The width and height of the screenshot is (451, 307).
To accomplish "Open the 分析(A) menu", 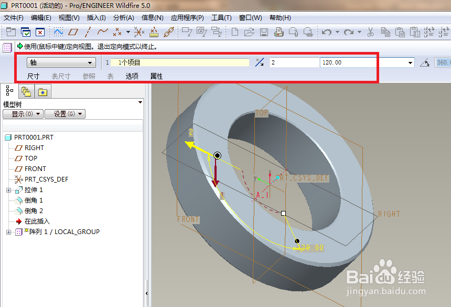I will [x=124, y=18].
